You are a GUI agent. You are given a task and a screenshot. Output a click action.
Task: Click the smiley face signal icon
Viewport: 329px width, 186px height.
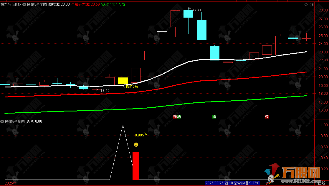click(136, 144)
